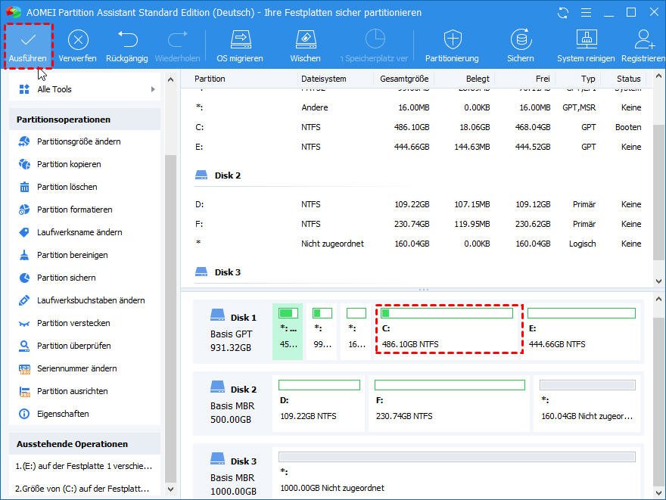This screenshot has height=500, width=666.
Task: Click Disk 2 Basis MBR label
Action: click(233, 404)
